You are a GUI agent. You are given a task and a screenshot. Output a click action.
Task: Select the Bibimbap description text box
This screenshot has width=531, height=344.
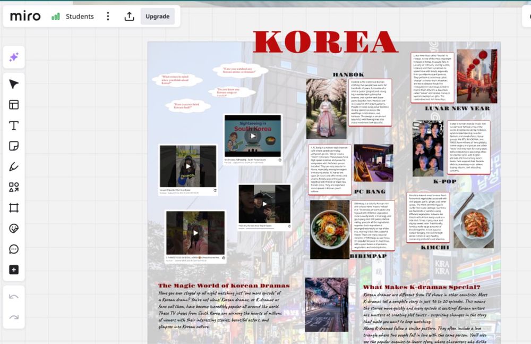click(373, 225)
